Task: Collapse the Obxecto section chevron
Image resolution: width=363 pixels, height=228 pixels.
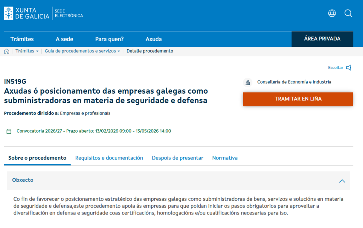Action: [x=342, y=181]
